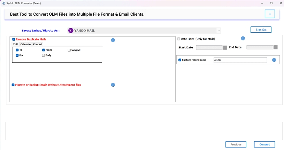Switch to the Calendar tab

click(x=25, y=44)
